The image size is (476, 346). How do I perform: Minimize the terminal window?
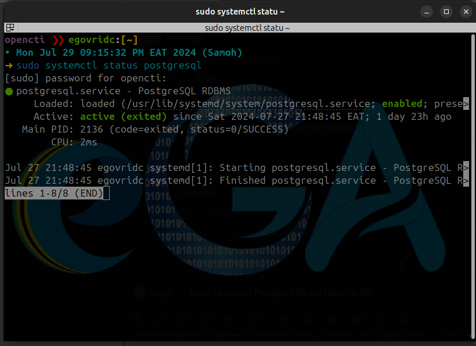click(x=428, y=11)
